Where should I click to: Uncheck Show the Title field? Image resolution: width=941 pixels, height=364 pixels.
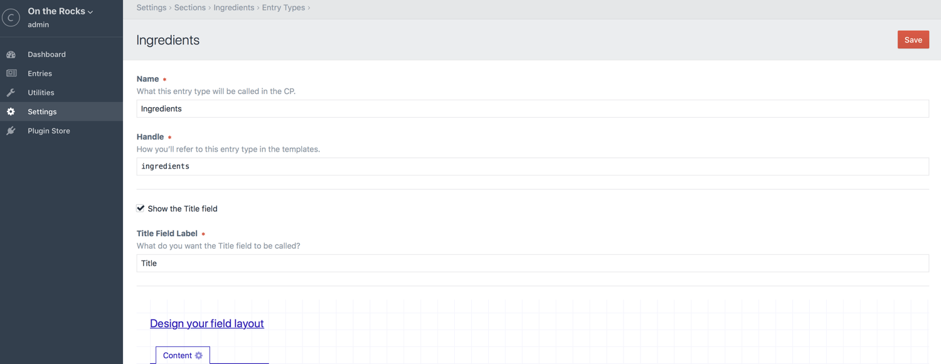pos(141,208)
